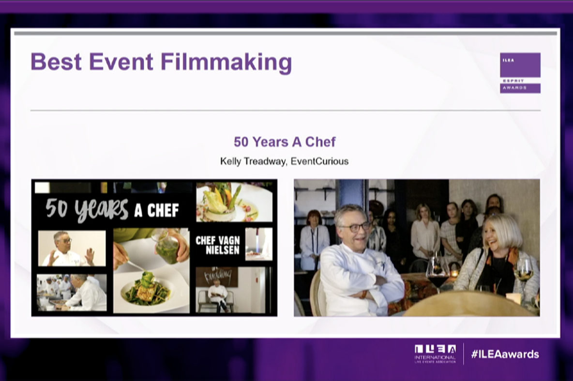Screen dimensions: 573x381
Task: Open the plated asparagus dish photo
Action: 234,201
